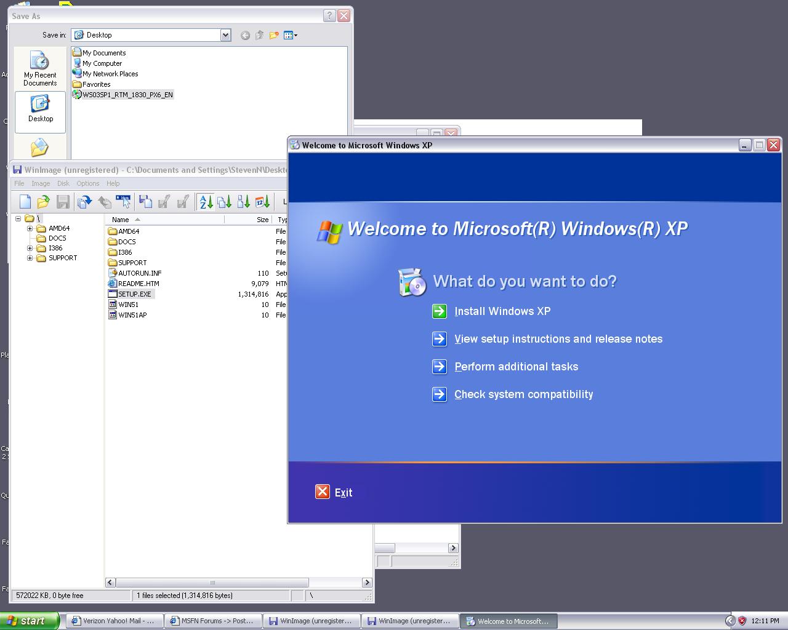Click Select image cursor icon in WinImage

(123, 201)
